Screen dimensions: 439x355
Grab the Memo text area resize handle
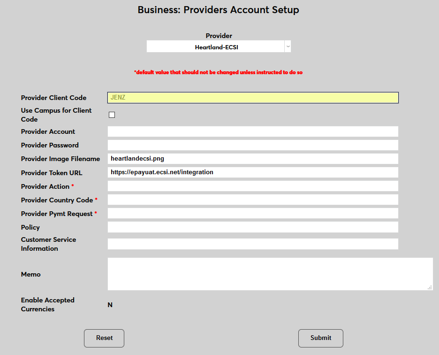click(430, 287)
